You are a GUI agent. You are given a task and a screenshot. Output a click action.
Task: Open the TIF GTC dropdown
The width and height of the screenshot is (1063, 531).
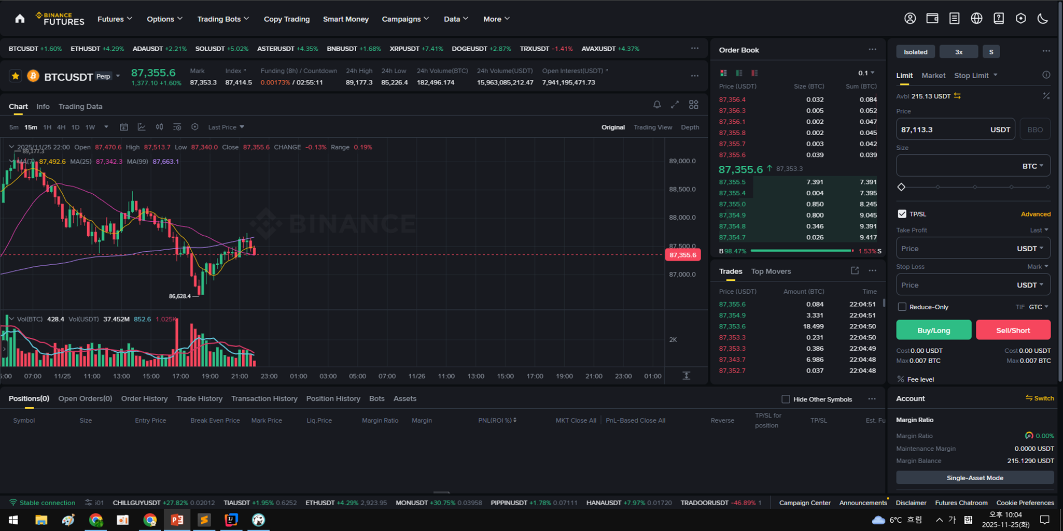tap(1038, 307)
